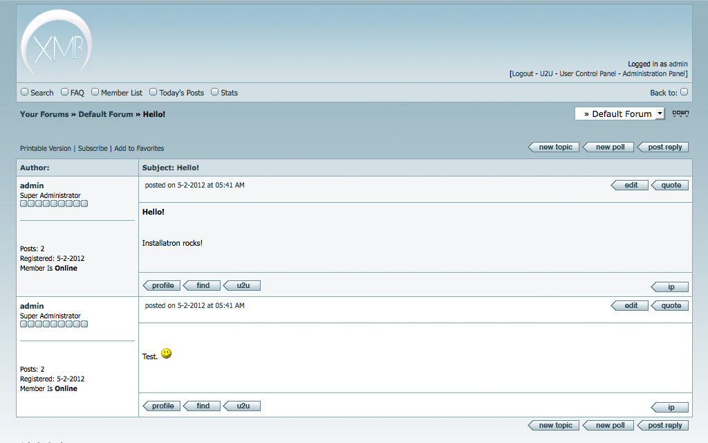The height and width of the screenshot is (443, 708).
Task: Click the top post reply button
Action: [664, 147]
